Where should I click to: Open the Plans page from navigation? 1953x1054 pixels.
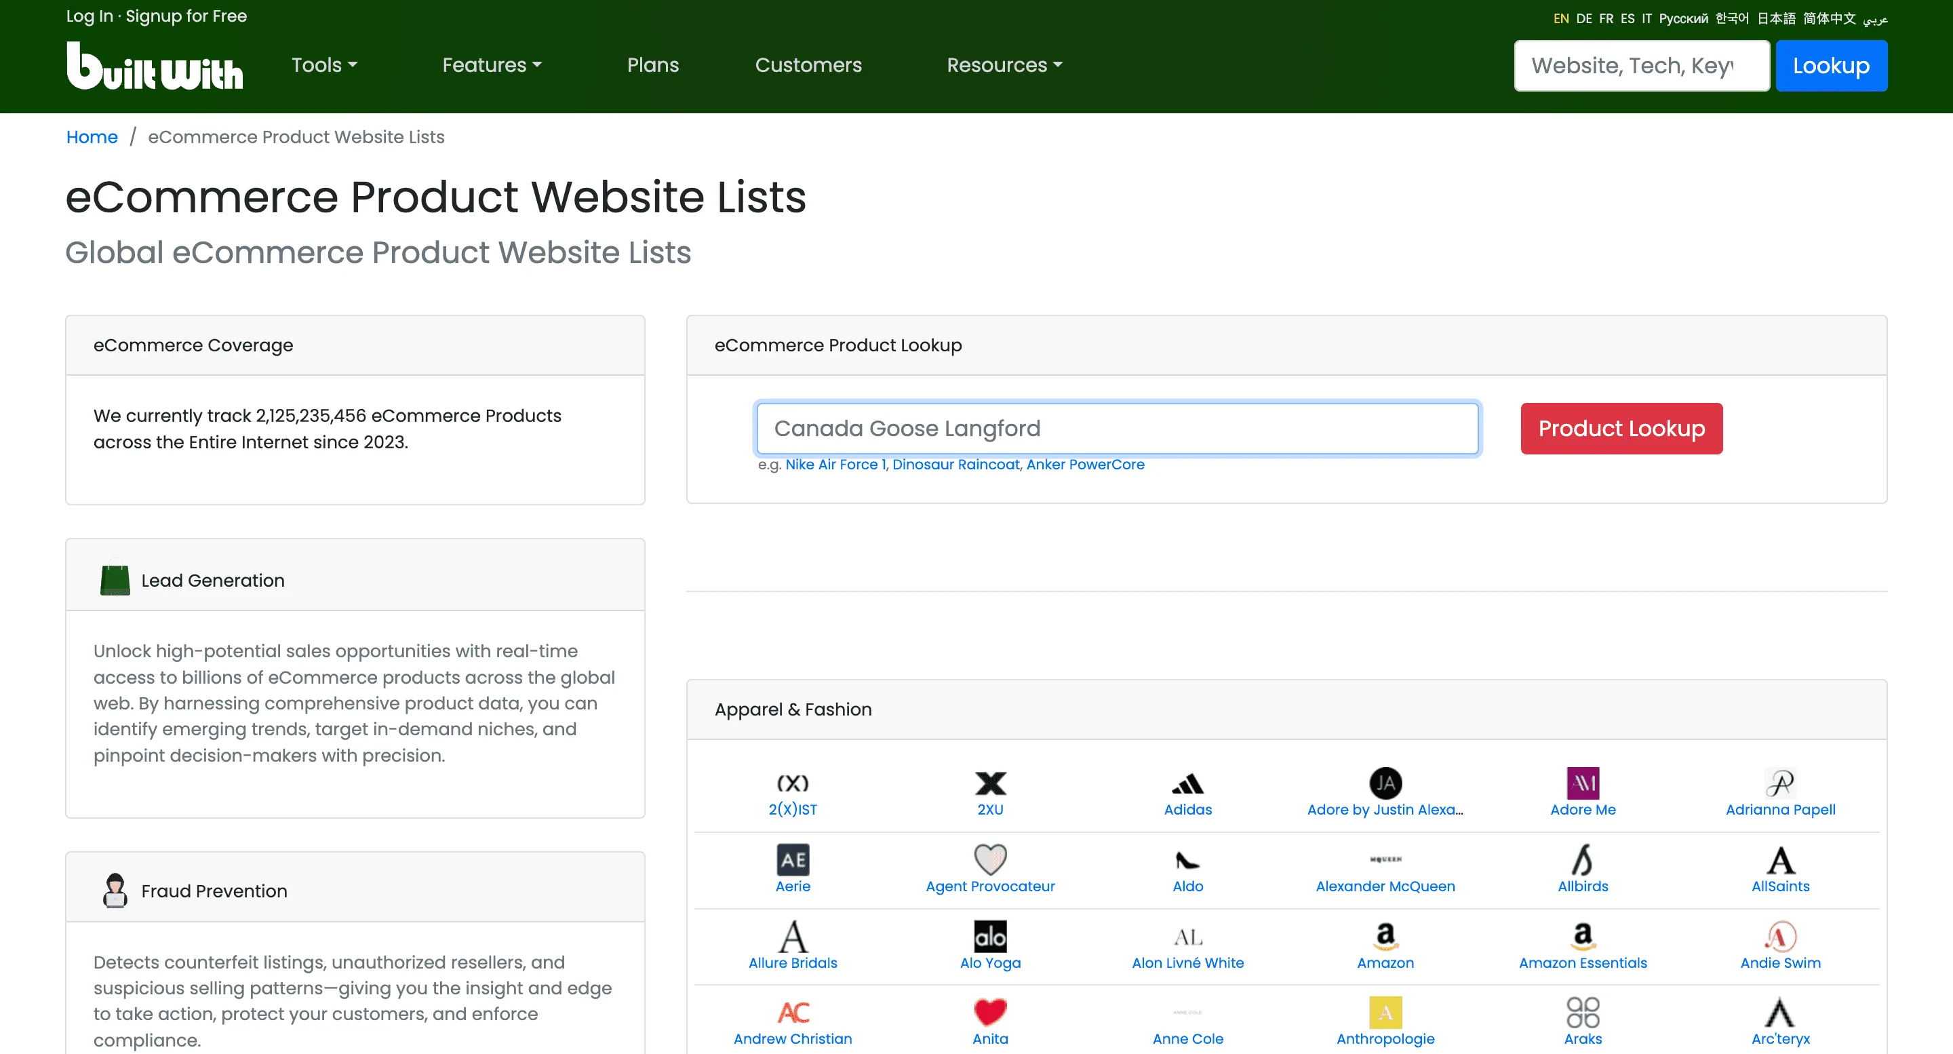pyautogui.click(x=653, y=65)
